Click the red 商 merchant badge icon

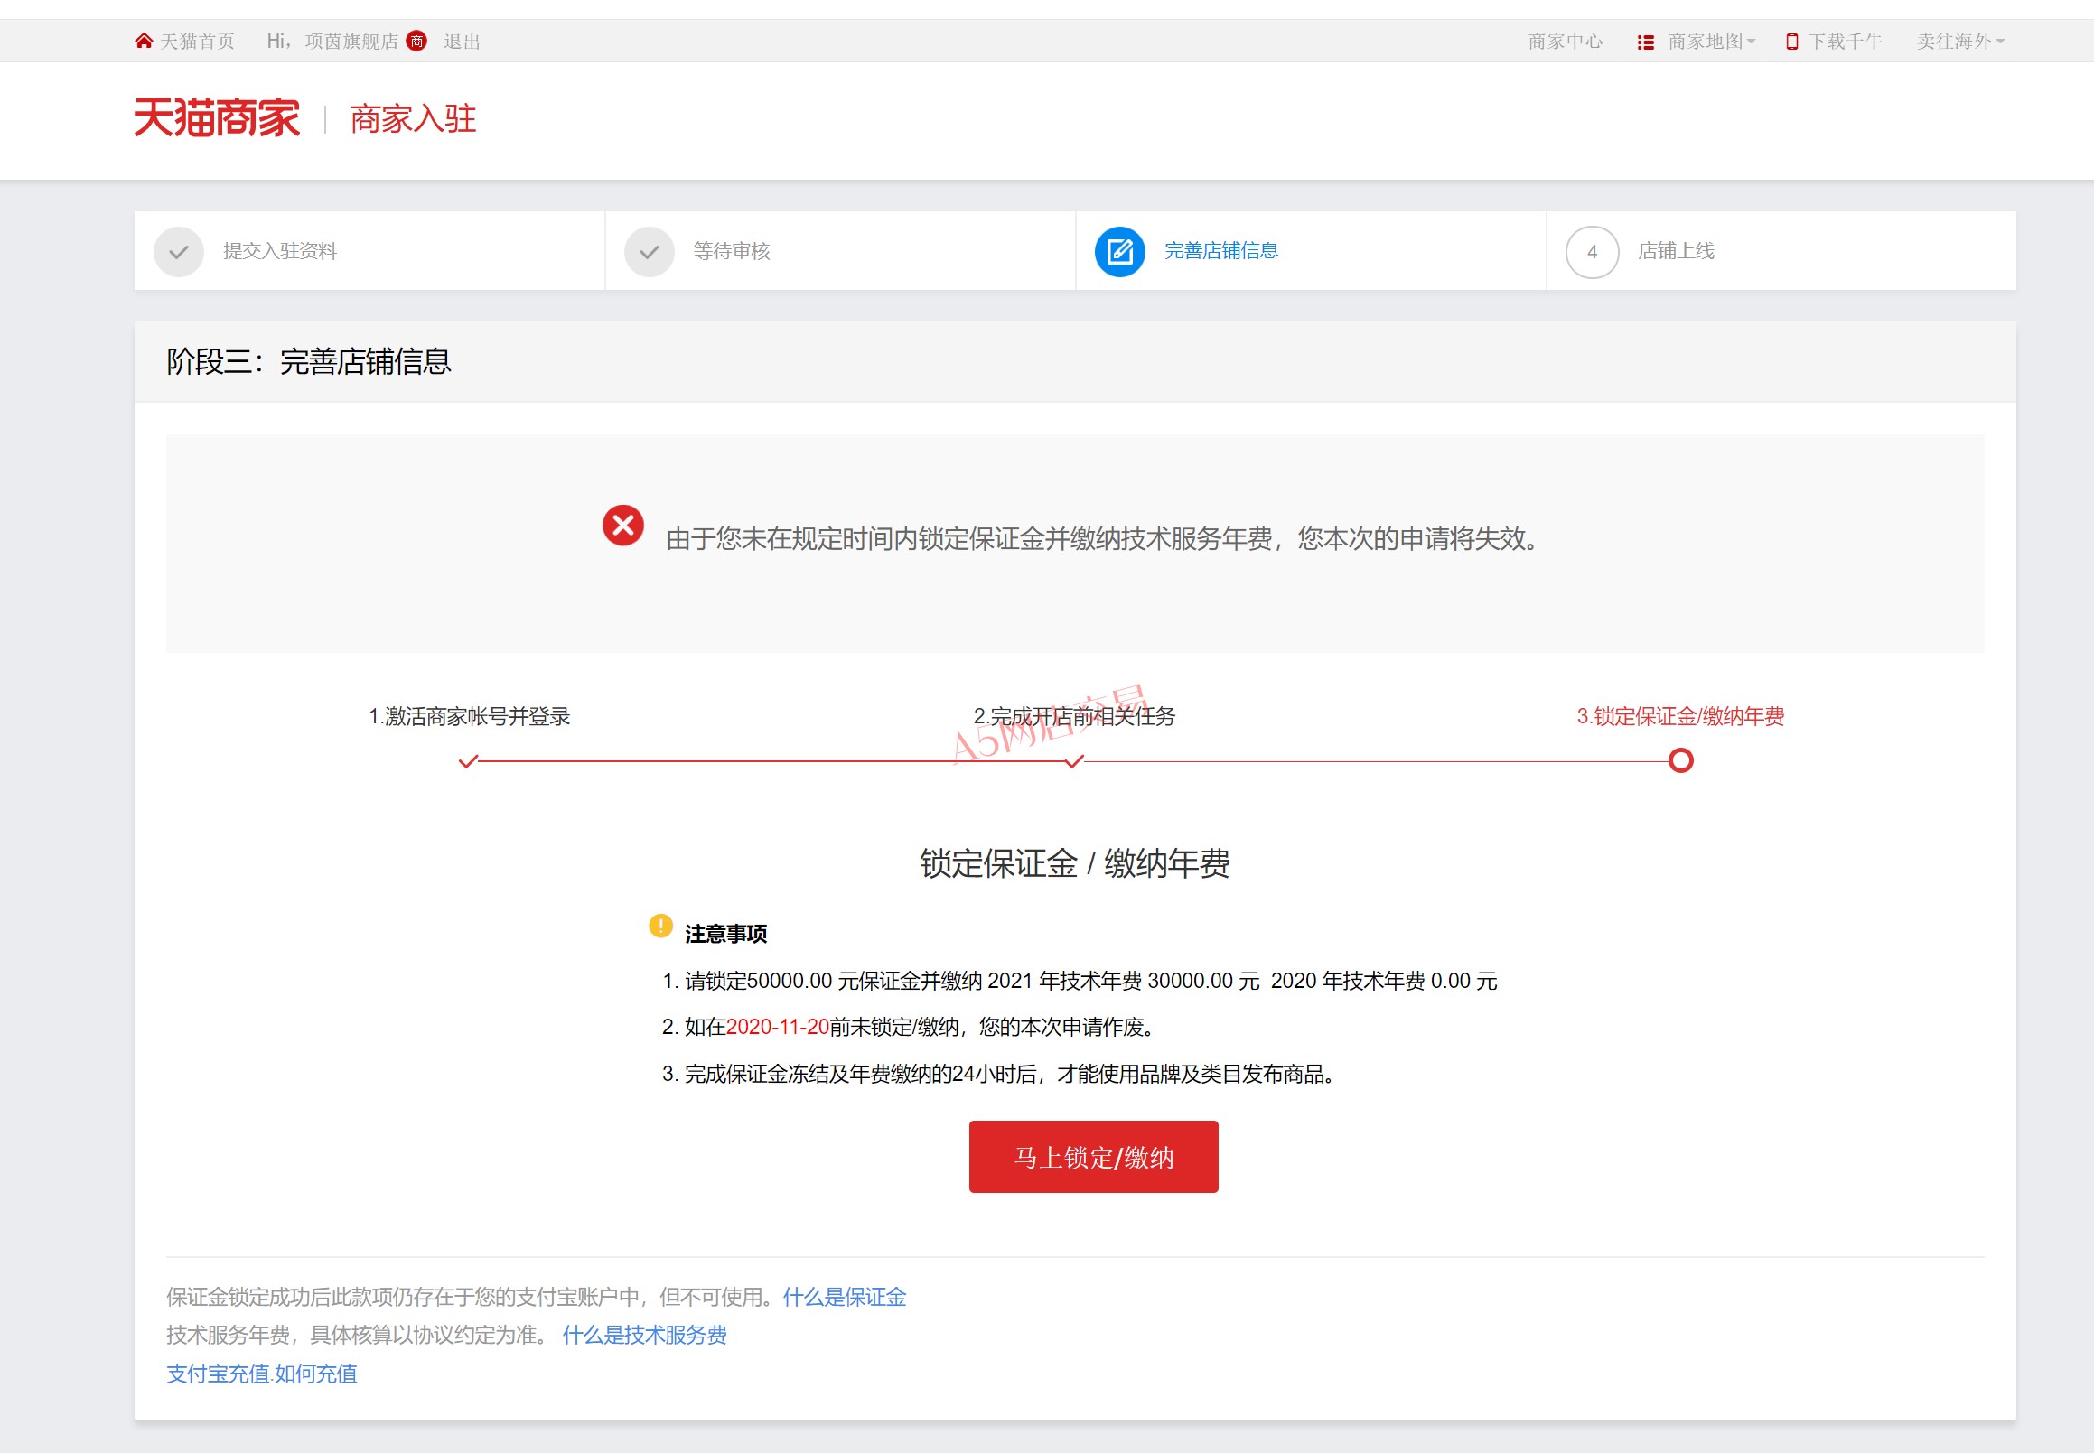416,41
